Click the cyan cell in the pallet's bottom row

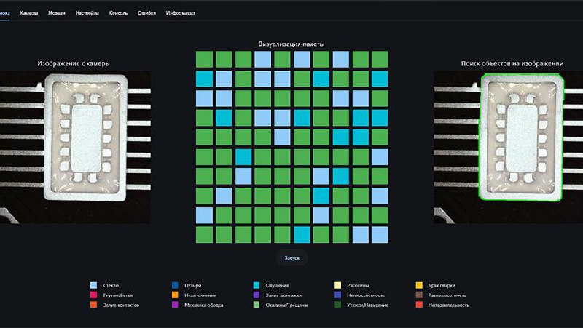pos(302,234)
